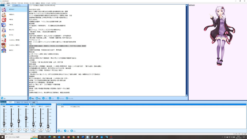The width and height of the screenshot is (247, 139).
Task: Pick the ついなちゃん（関西弁）voice avatar
Action: click(x=4, y=45)
